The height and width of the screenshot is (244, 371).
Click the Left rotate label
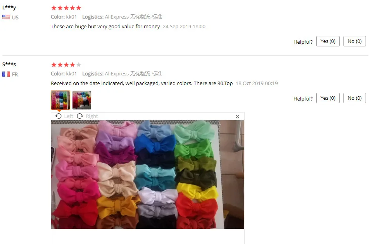point(69,116)
